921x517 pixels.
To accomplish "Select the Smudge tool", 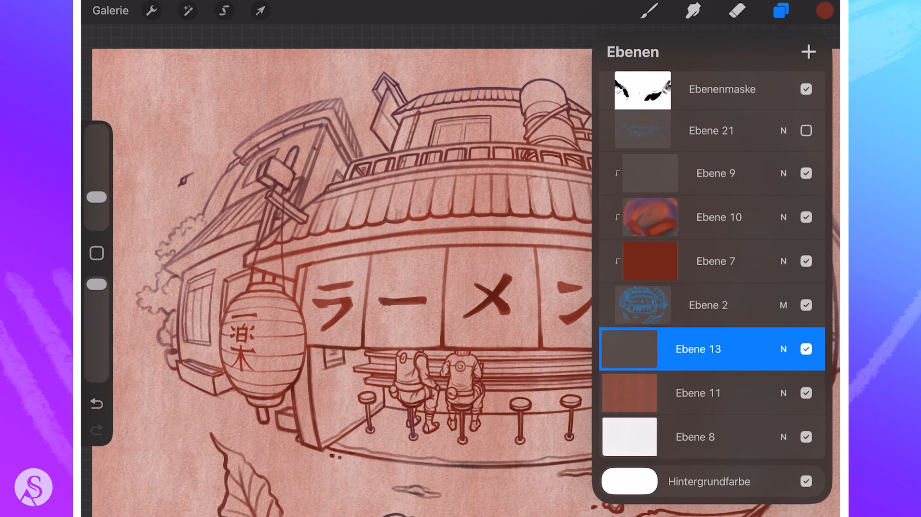I will [693, 11].
